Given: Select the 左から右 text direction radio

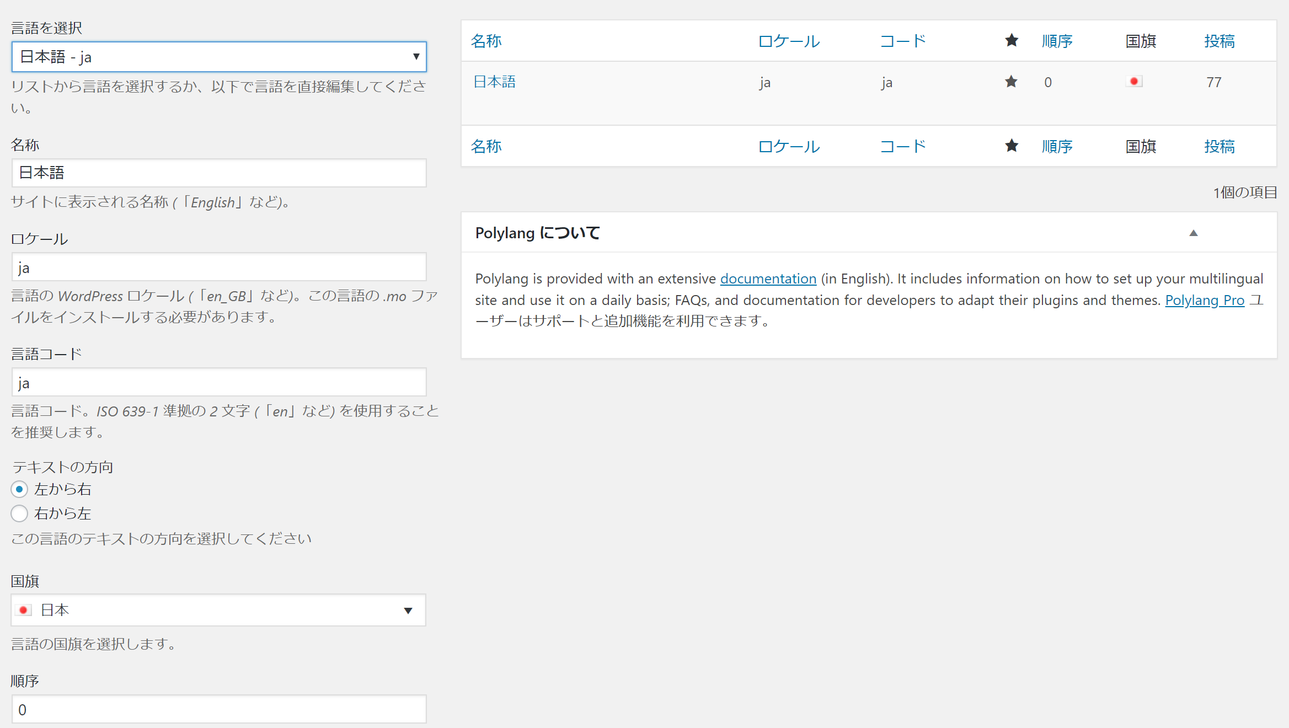Looking at the screenshot, I should click(19, 489).
